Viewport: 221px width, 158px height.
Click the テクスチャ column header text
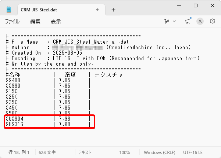(108, 75)
